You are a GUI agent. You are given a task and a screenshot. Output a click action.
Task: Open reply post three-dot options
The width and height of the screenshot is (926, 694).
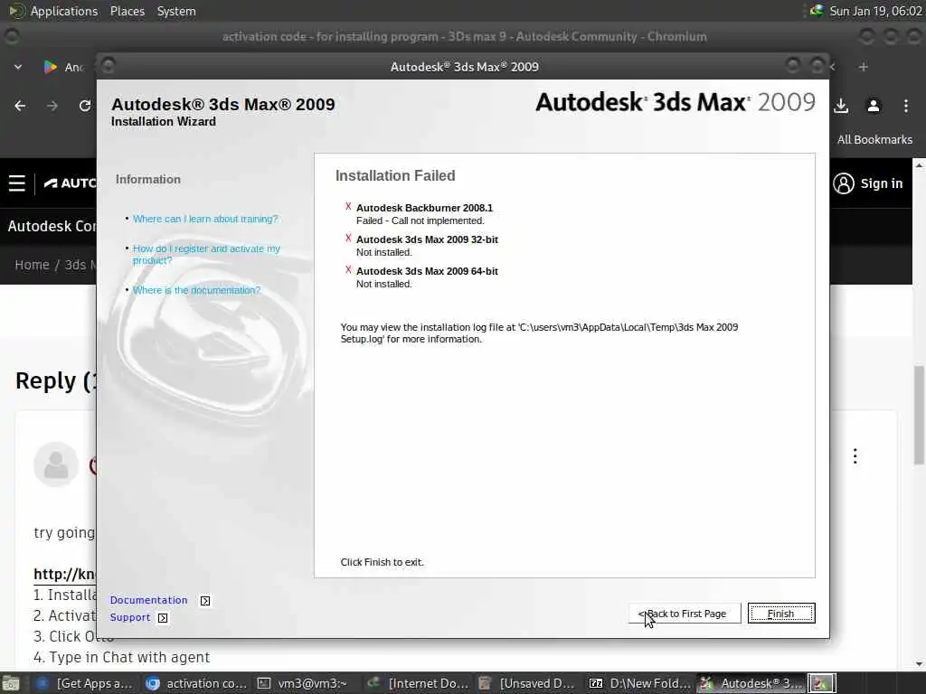(x=855, y=455)
